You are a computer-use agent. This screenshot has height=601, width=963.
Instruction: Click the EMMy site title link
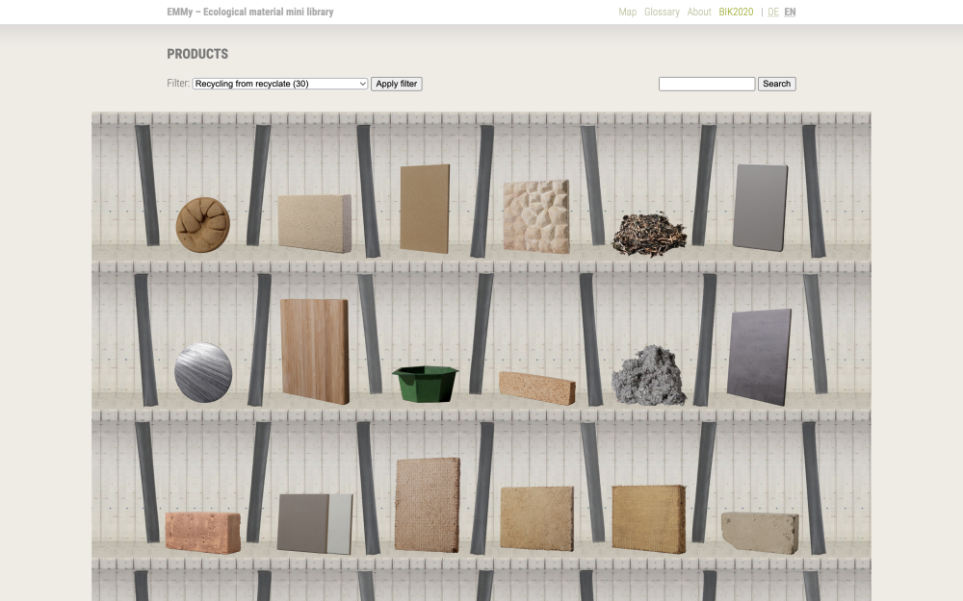pyautogui.click(x=250, y=12)
